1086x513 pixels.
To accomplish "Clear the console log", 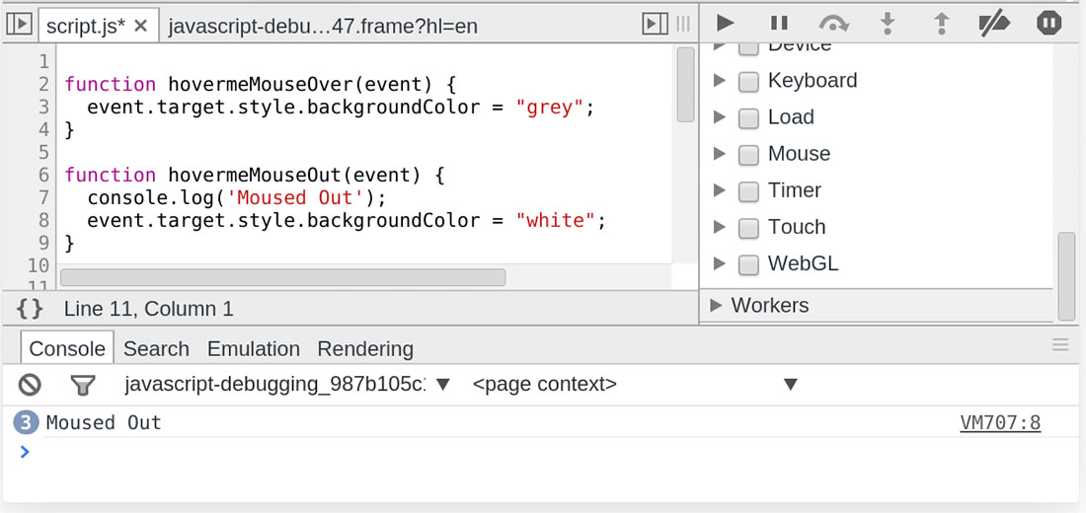I will 31,384.
